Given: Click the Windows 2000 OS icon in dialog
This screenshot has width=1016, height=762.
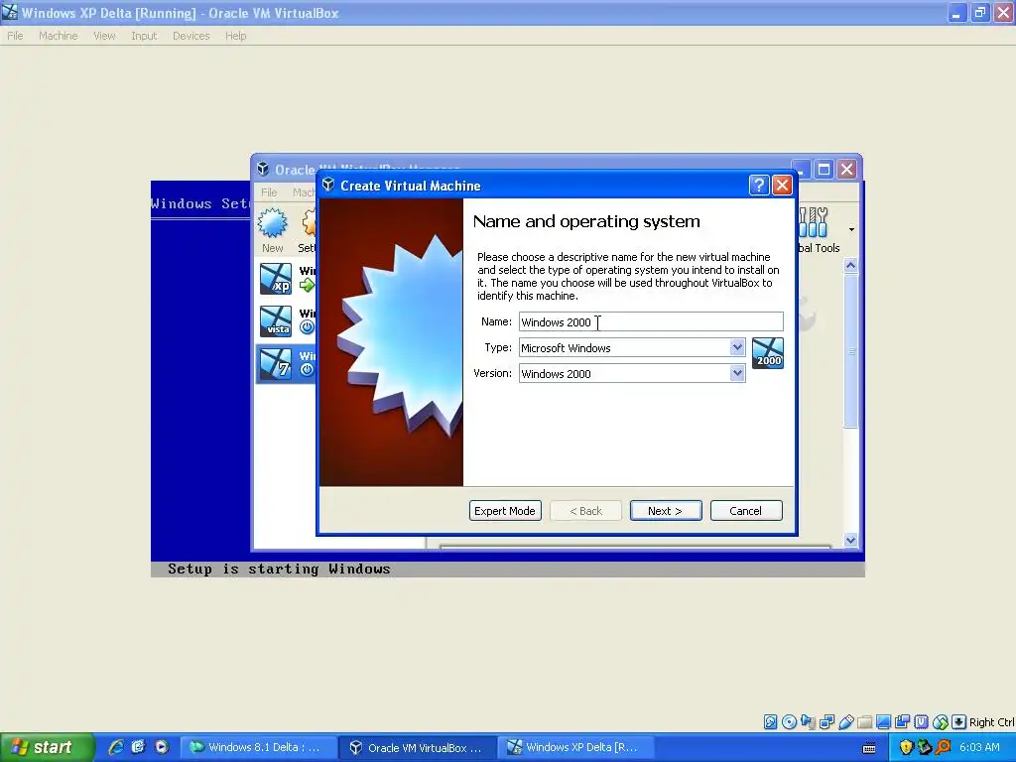Looking at the screenshot, I should coord(768,353).
